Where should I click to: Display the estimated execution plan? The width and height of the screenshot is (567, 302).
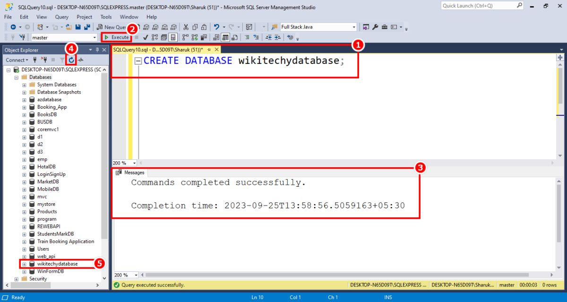click(155, 37)
